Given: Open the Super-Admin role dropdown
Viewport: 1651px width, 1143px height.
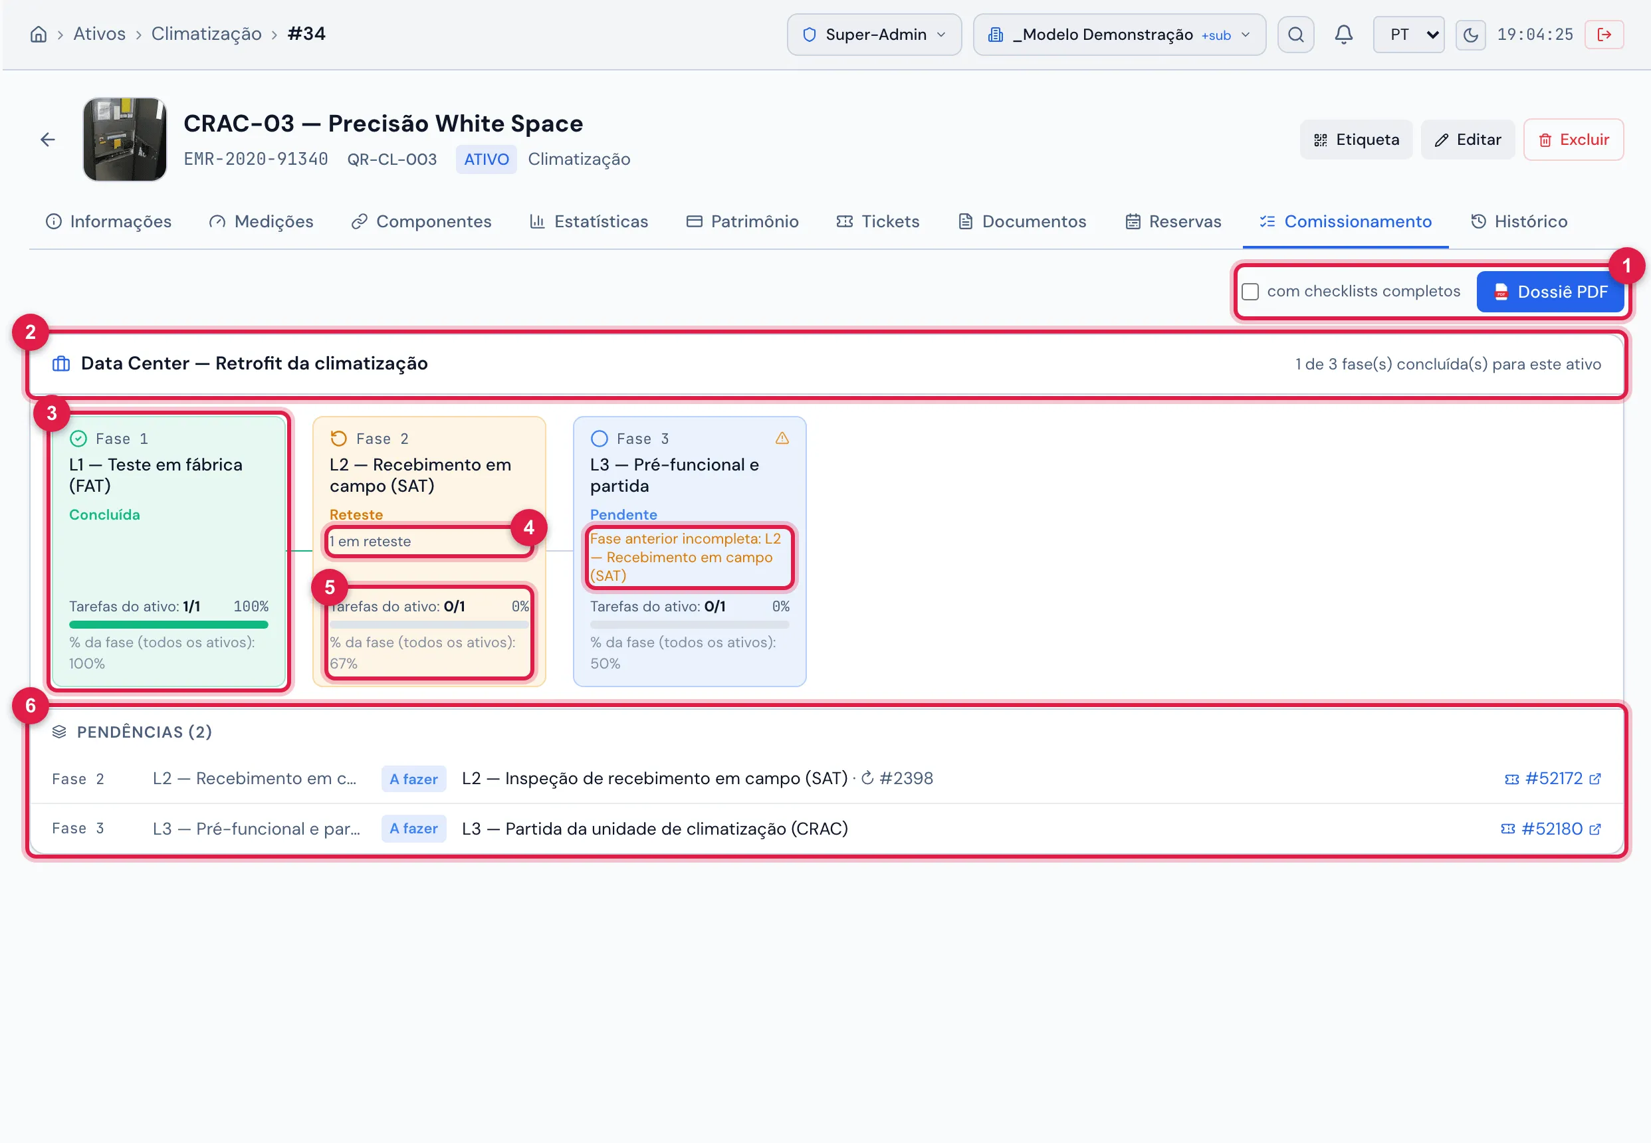Looking at the screenshot, I should pos(874,35).
